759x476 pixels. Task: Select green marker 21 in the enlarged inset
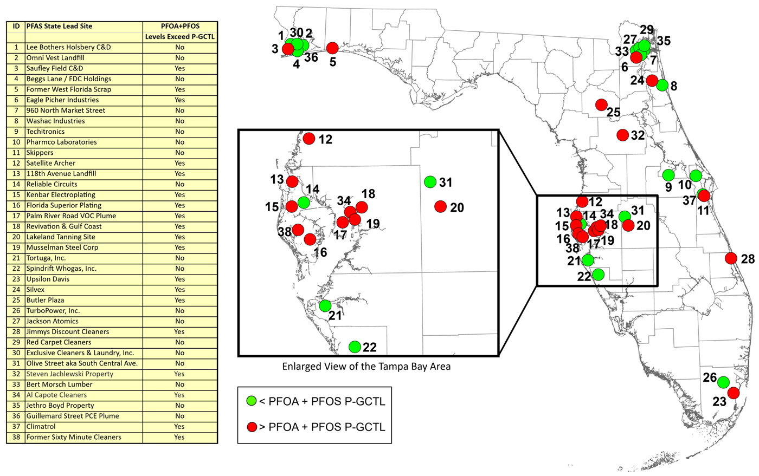tap(325, 306)
